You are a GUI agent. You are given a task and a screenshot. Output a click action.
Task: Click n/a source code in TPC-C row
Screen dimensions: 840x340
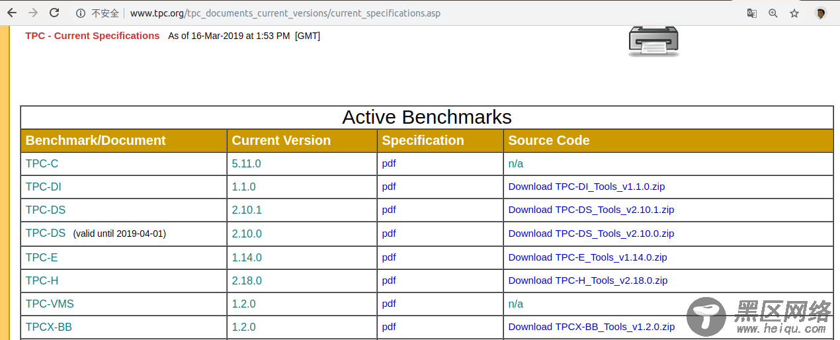(516, 163)
